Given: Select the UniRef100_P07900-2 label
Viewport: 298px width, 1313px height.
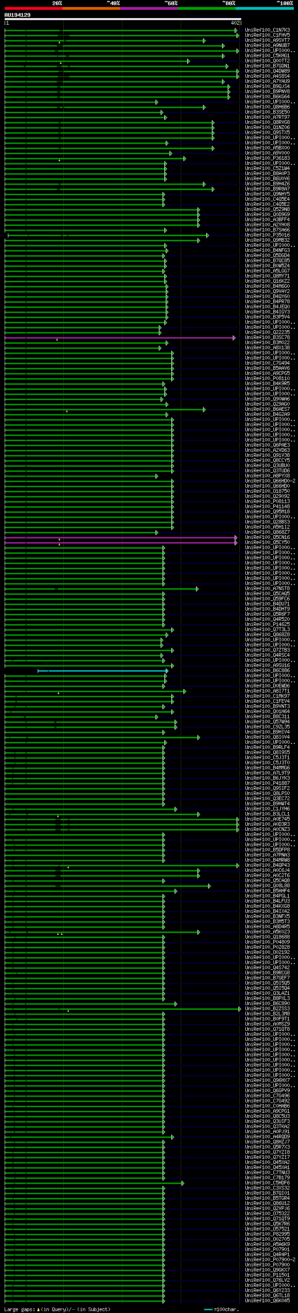Looking at the screenshot, I should click(271, 1259).
